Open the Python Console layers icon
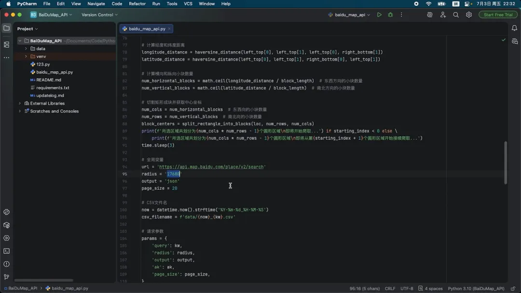The width and height of the screenshot is (521, 293). (x=6, y=226)
